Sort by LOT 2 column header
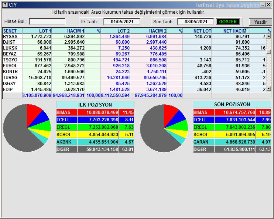 coord(115,31)
